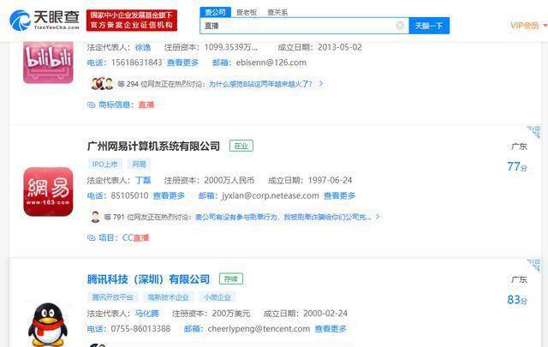Expand the bilibili hot discussion chevron
Image resolution: width=548 pixels, height=347 pixels.
point(321,84)
